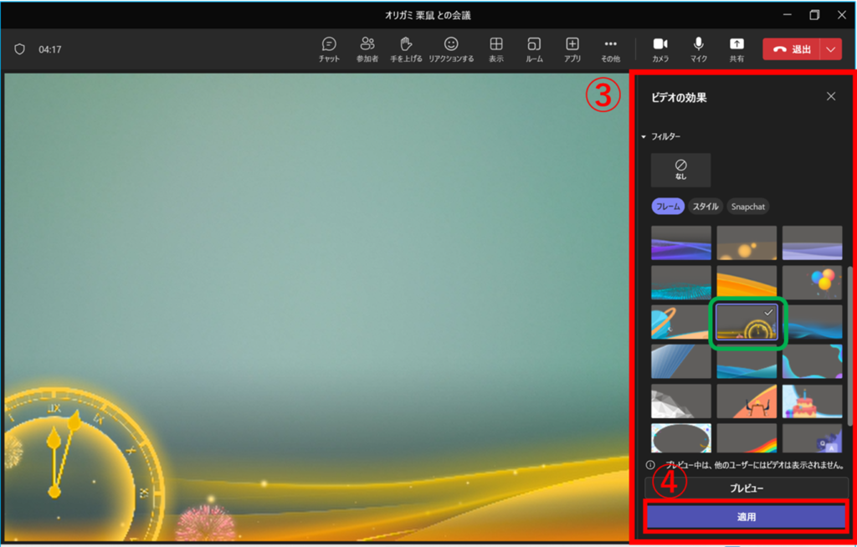857x547 pixels.
Task: Show the participants (参加者) list
Action: (367, 49)
